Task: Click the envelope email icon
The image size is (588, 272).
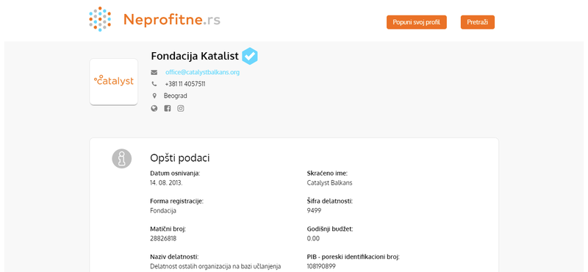Action: [154, 72]
